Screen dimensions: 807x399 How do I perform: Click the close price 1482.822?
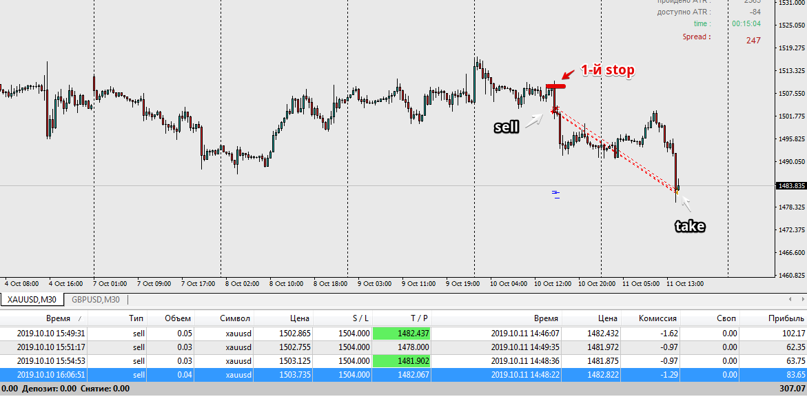point(603,374)
